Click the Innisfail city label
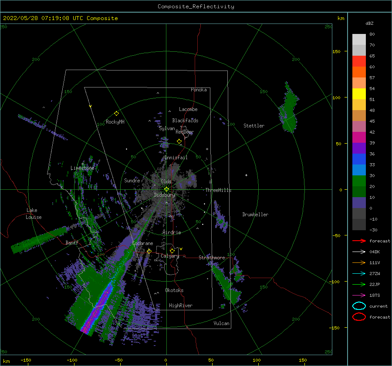This screenshot has height=366, width=392. (176, 158)
